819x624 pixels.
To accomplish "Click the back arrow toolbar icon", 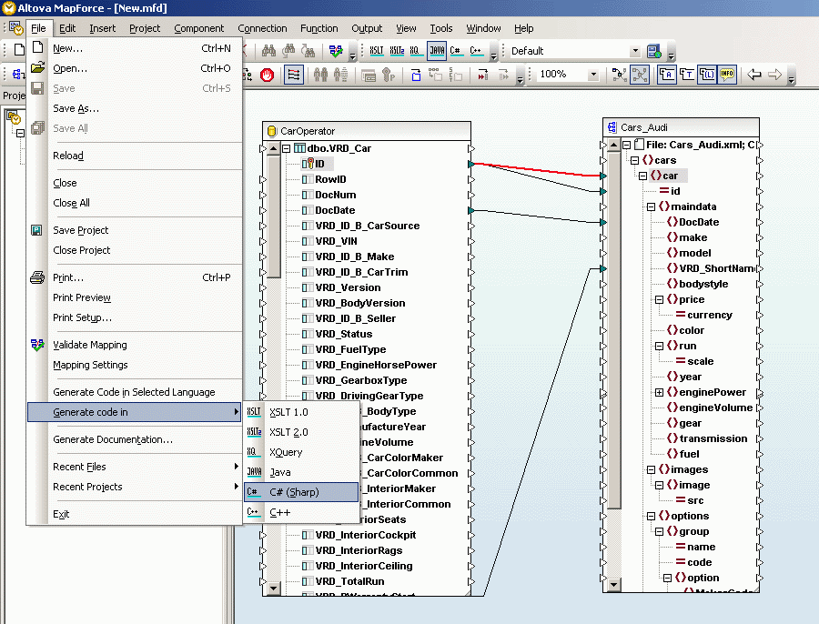I will point(754,75).
